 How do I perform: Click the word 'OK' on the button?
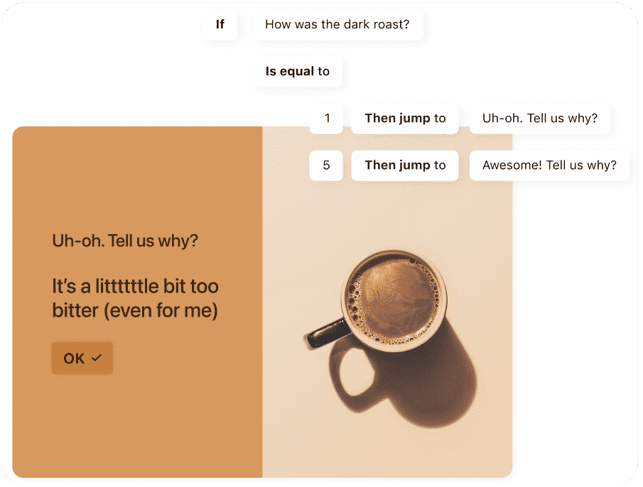click(x=74, y=359)
